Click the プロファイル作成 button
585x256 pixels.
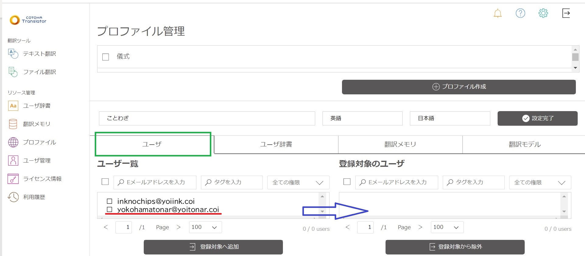point(459,87)
